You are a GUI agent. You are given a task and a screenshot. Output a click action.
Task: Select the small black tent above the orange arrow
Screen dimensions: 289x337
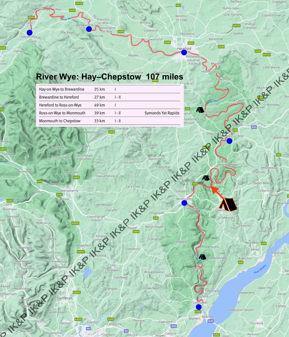point(206,178)
